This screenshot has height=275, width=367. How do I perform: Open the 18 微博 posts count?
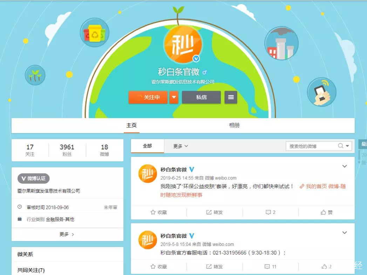[x=104, y=150]
